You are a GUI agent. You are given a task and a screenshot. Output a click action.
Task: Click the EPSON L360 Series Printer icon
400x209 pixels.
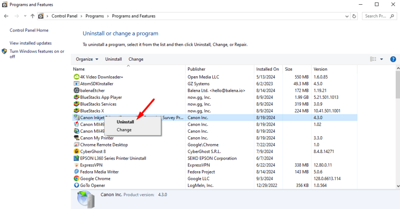(76, 158)
